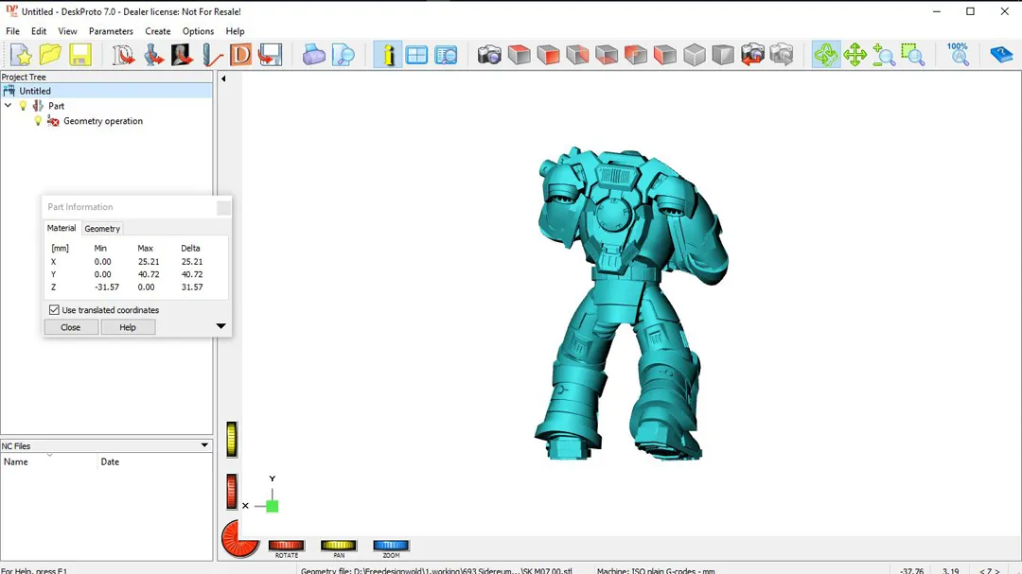Image resolution: width=1022 pixels, height=574 pixels.
Task: Calculate toolpaths (cutter icon)
Action: [211, 55]
